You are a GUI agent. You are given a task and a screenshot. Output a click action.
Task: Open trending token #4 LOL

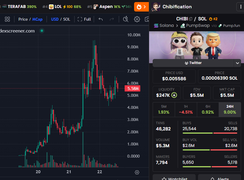62,7
